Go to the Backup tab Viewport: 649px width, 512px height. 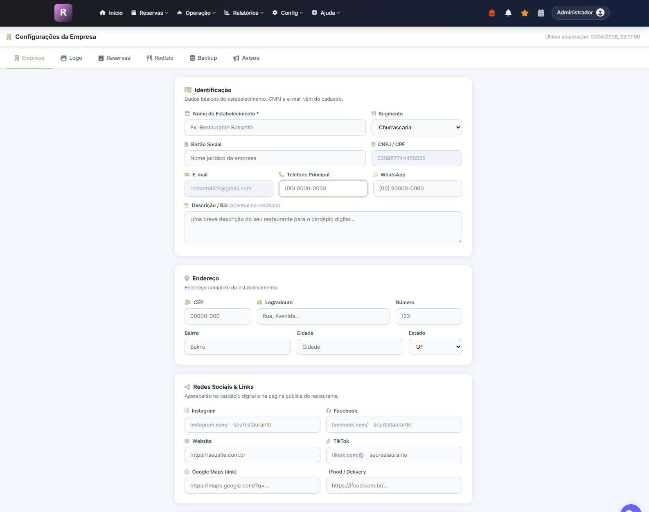[203, 58]
